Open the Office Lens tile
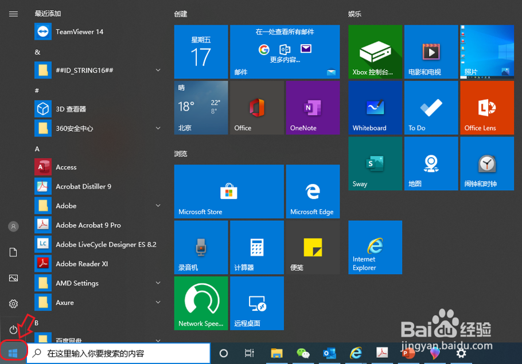This screenshot has height=364, width=522. 487,107
